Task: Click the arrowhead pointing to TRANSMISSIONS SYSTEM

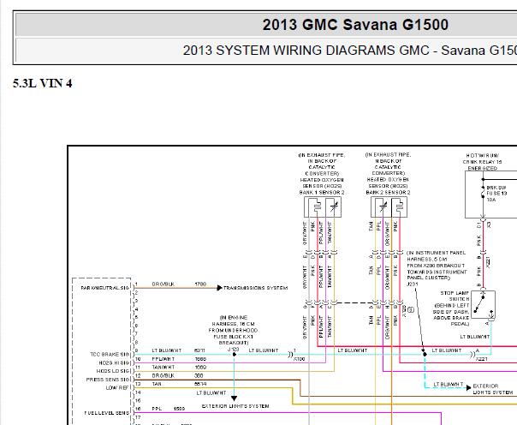Action: pos(220,288)
